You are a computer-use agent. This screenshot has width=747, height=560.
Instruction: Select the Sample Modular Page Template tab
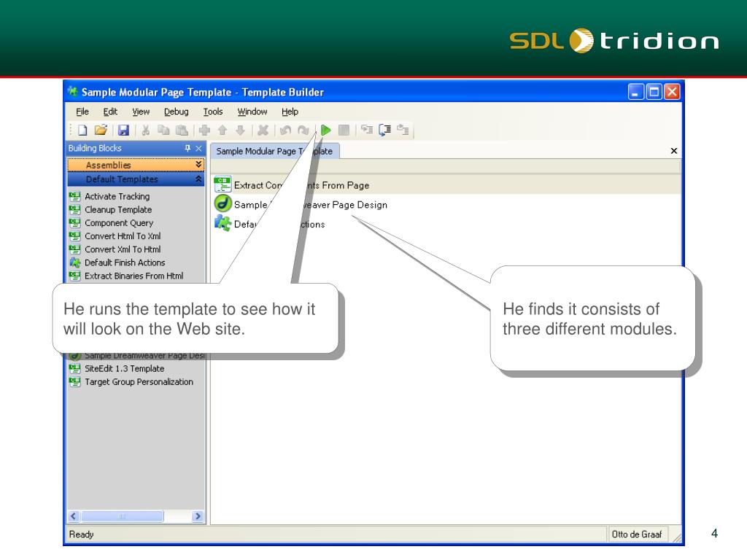tap(275, 151)
